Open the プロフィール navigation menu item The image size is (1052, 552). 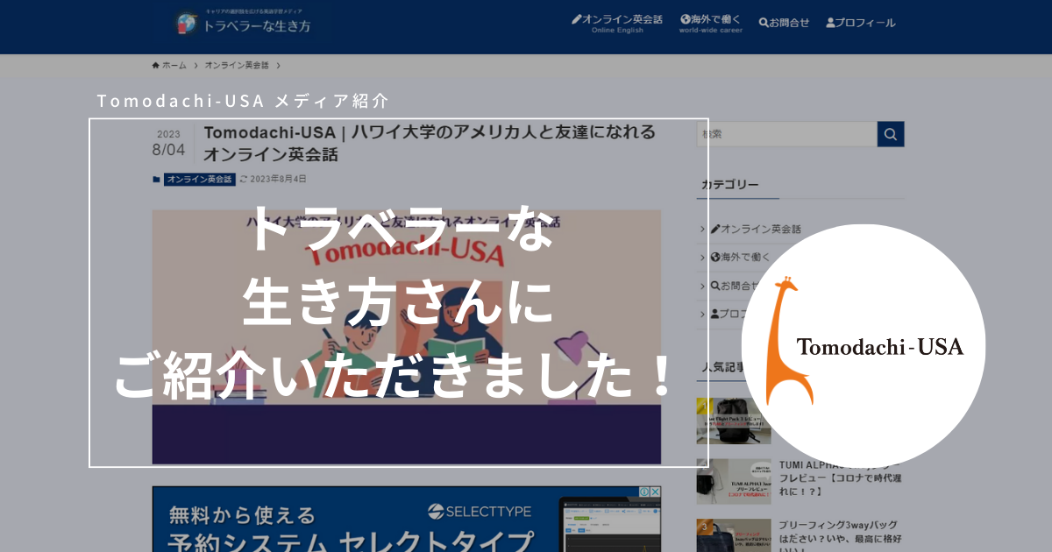coord(861,23)
